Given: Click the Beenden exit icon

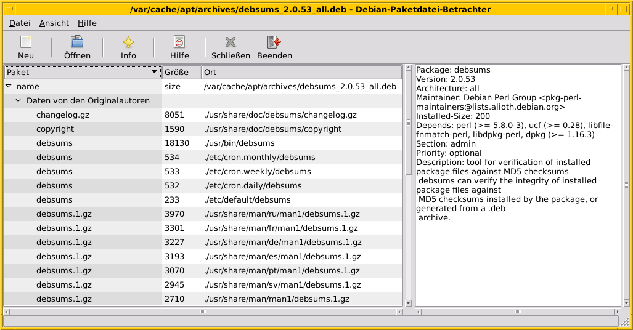Looking at the screenshot, I should click(x=274, y=42).
